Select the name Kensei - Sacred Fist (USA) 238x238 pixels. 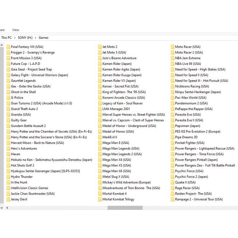point(120,86)
